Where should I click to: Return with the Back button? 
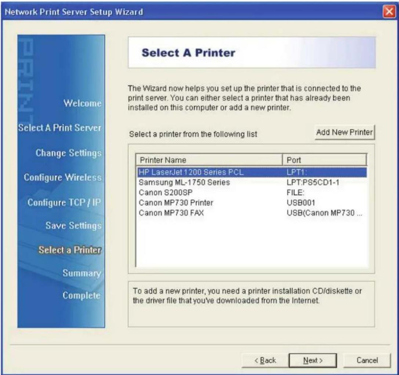tap(265, 360)
